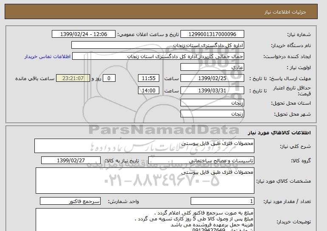Viewport: 327px width, 231px height.
Task: Click the need date field 1399/02/27
Action: 71,161
